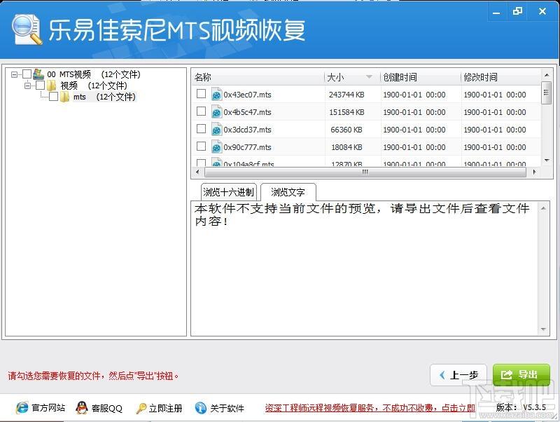Click the horizontal scroll left arrow
Image resolution: width=560 pixels, height=422 pixels.
197,172
